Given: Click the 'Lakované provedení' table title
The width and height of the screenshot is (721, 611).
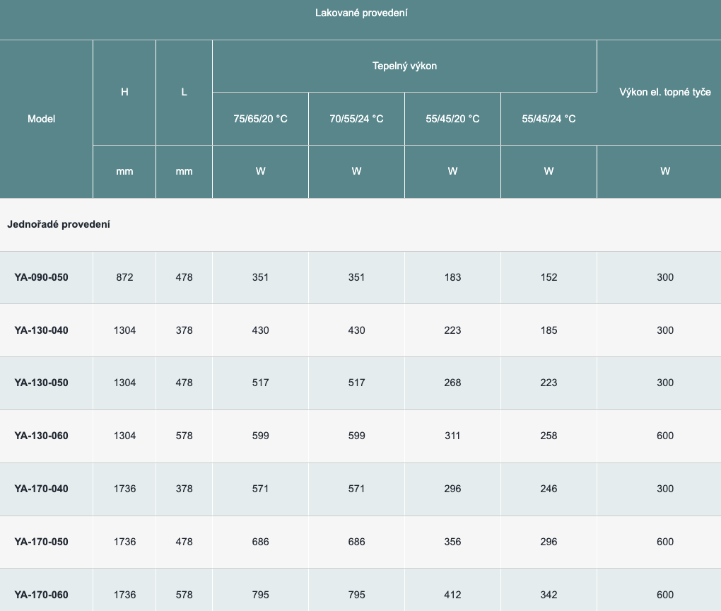Looking at the screenshot, I should coord(361,13).
